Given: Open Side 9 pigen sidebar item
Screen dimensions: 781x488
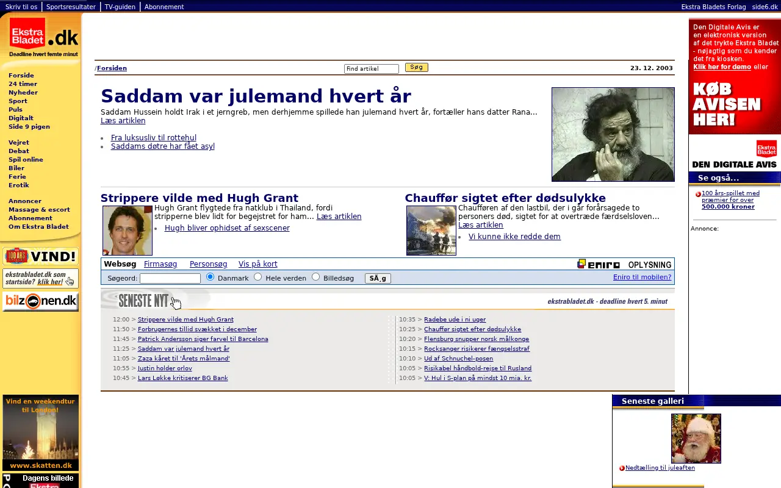Looking at the screenshot, I should (x=29, y=127).
